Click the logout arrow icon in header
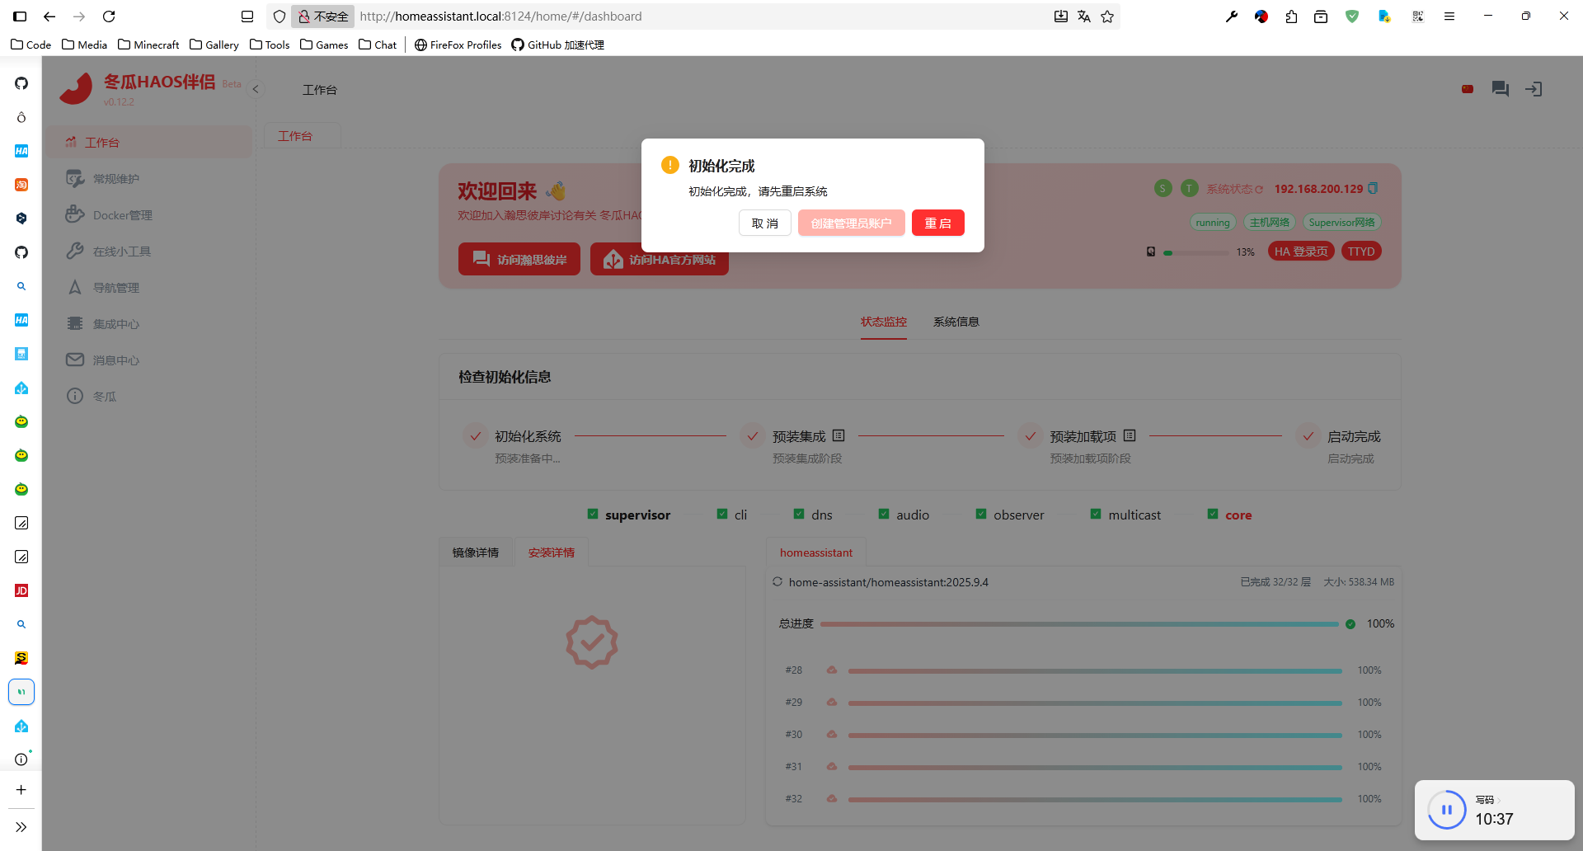 coord(1534,89)
